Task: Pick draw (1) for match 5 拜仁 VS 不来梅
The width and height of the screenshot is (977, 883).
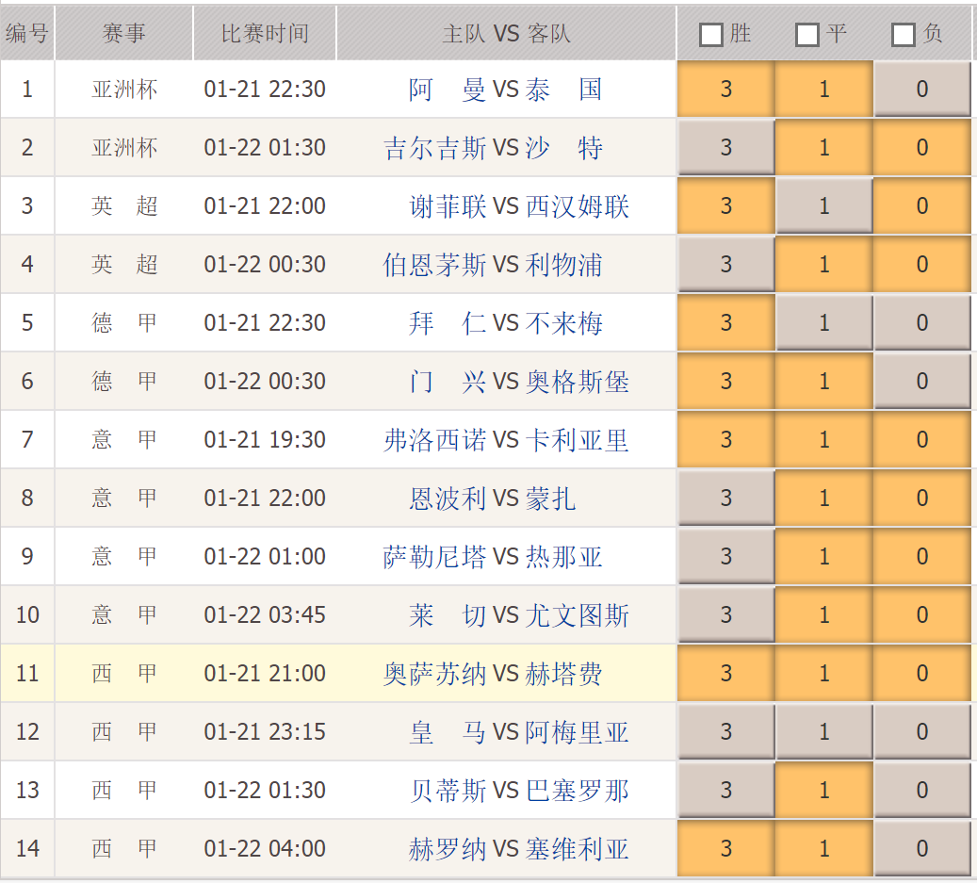Action: pos(824,323)
